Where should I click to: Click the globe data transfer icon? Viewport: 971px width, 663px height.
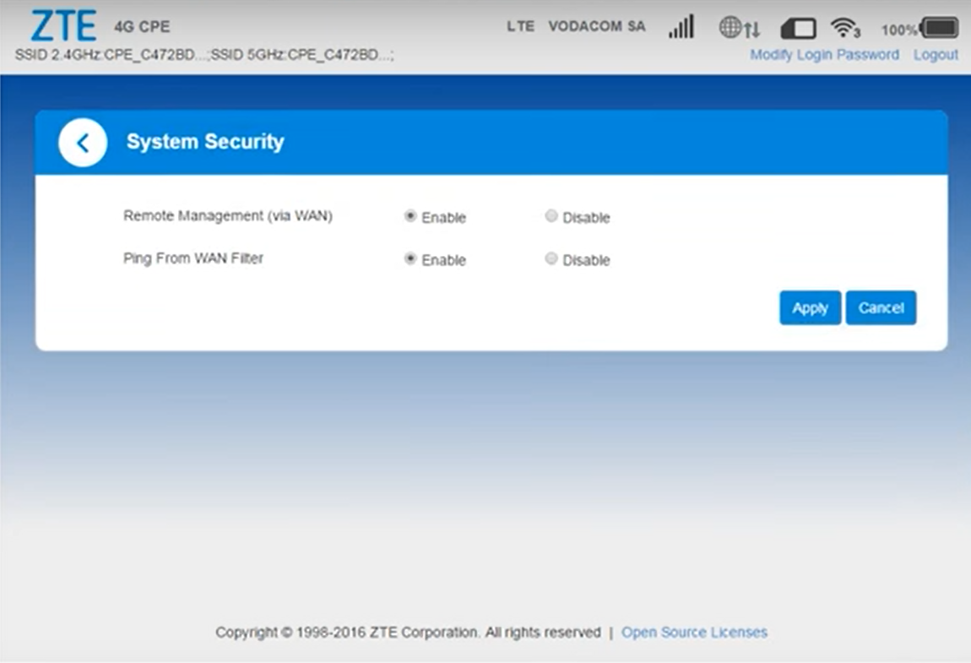739,27
